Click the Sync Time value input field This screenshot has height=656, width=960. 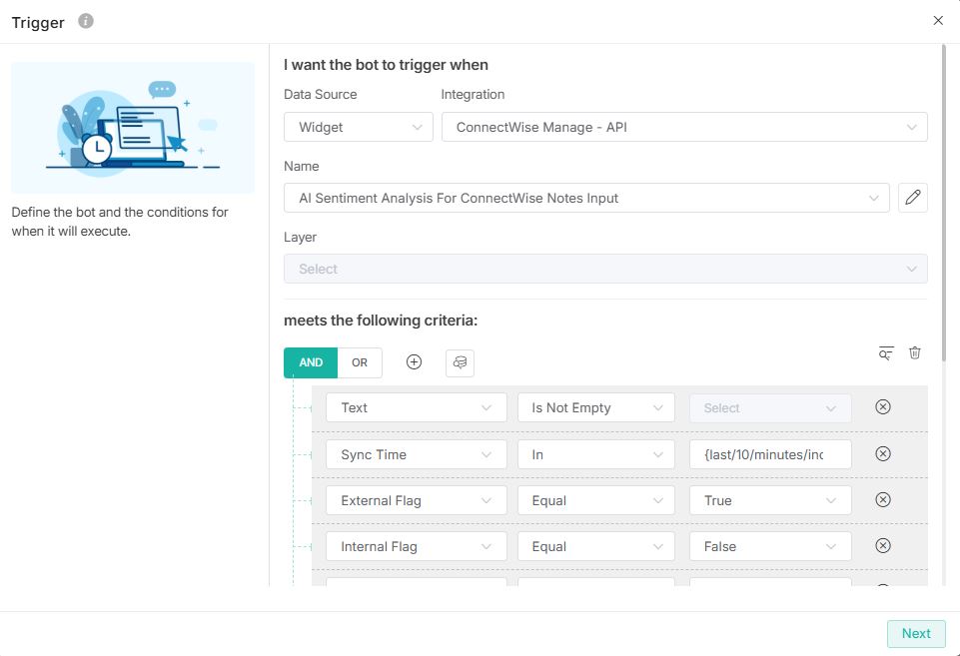coord(769,454)
